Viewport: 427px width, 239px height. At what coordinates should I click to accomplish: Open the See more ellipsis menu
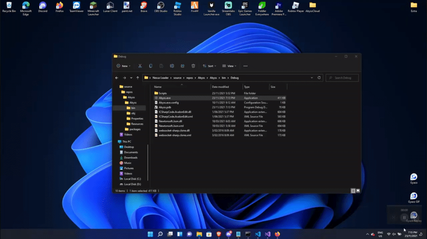[246, 66]
